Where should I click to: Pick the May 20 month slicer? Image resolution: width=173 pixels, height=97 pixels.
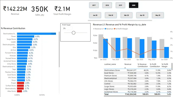[158, 15]
